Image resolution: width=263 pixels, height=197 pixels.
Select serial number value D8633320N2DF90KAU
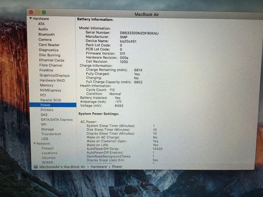point(139,33)
